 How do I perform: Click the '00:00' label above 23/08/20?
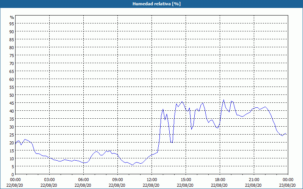coord(288,180)
